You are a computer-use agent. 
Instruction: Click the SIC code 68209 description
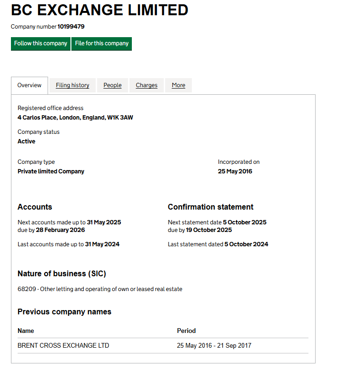(x=100, y=289)
